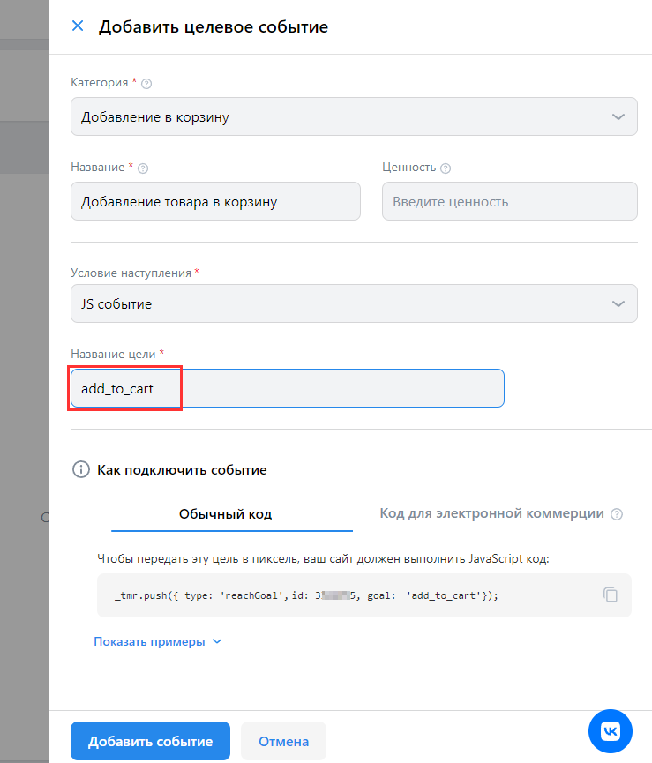The width and height of the screenshot is (652, 763).
Task: Click help icon beside Код для электронной коммерции
Action: (x=617, y=514)
